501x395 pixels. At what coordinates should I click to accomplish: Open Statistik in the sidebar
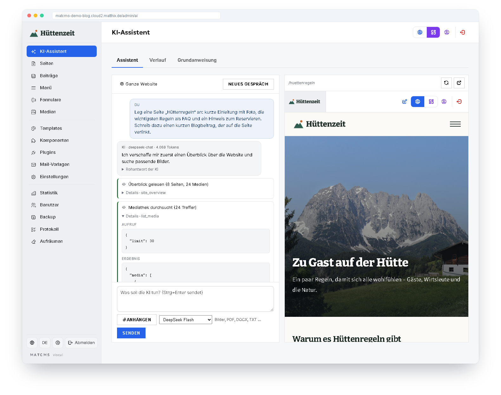[62, 193]
